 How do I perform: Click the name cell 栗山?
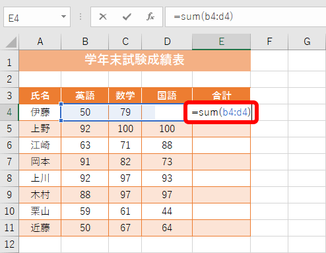tap(40, 211)
